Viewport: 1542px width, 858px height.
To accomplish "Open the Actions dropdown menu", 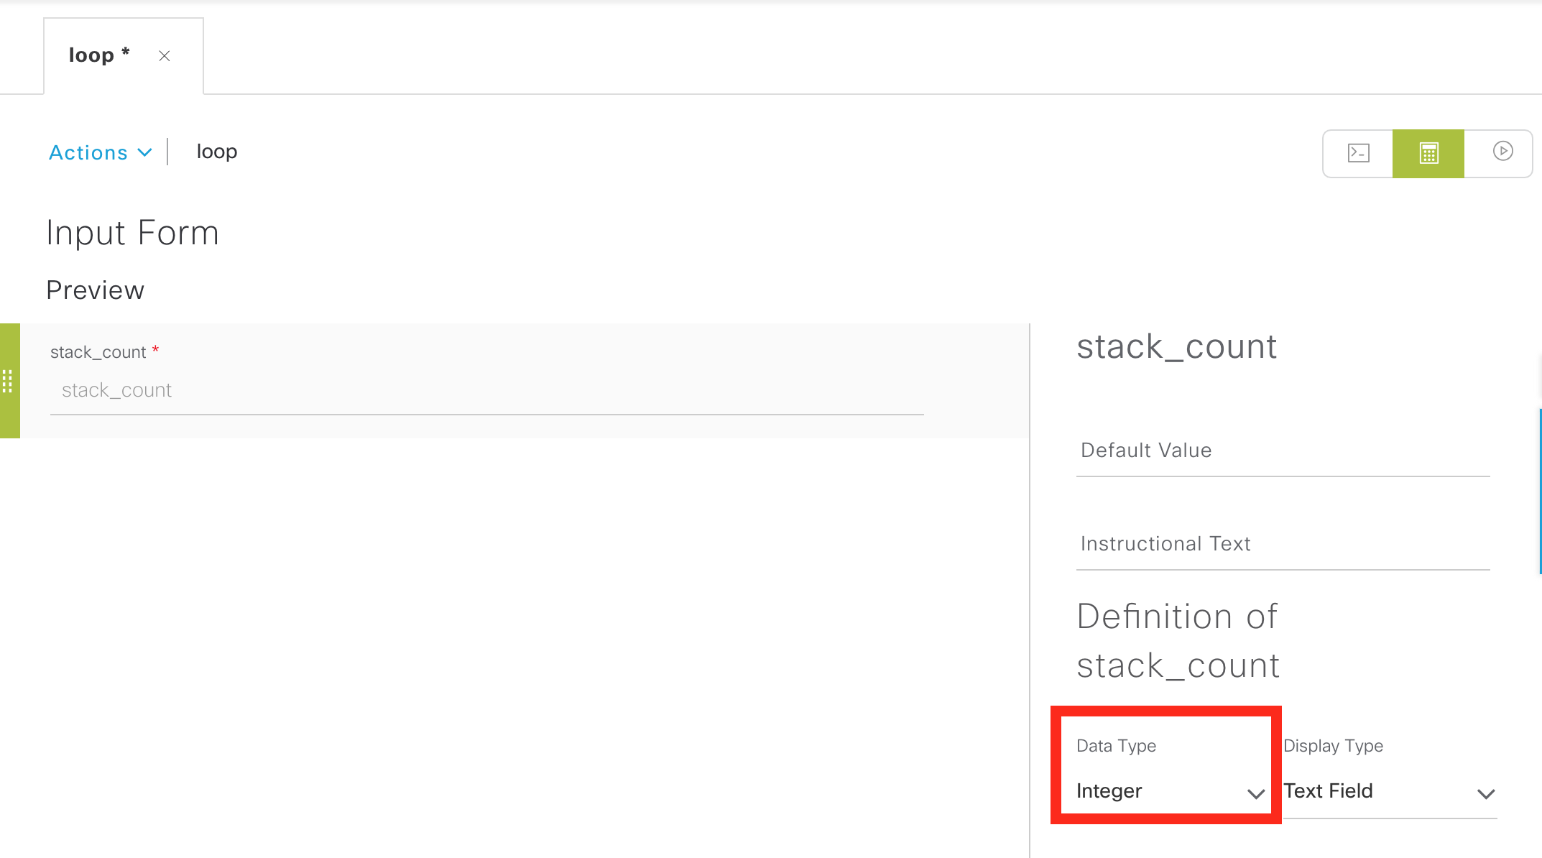I will pos(101,152).
